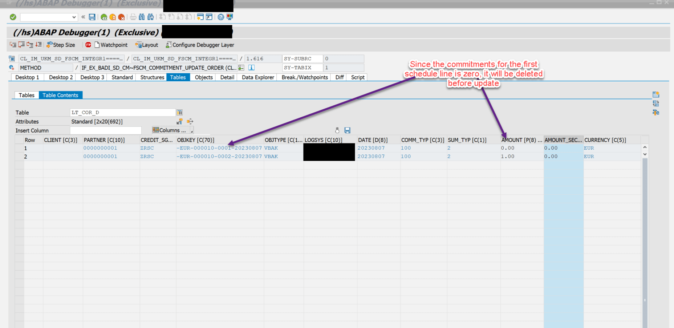Viewport: 674px width, 328px height.
Task: Click the table view swap icon on the right panel
Action: pyautogui.click(x=656, y=103)
